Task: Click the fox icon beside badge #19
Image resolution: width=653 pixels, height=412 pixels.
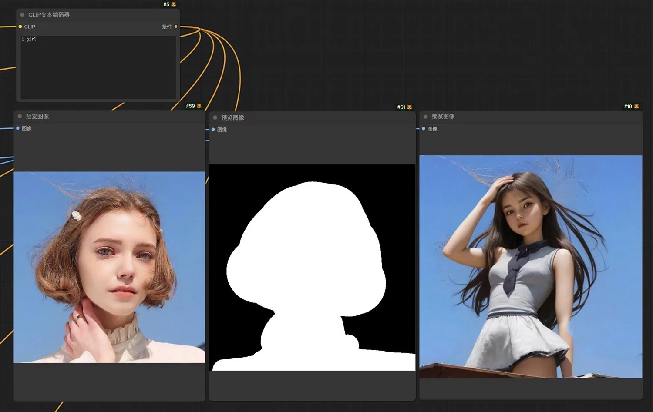Action: tap(636, 107)
